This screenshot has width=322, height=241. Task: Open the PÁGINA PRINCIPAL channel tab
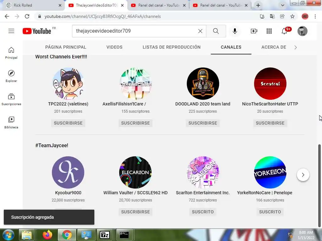66,47
